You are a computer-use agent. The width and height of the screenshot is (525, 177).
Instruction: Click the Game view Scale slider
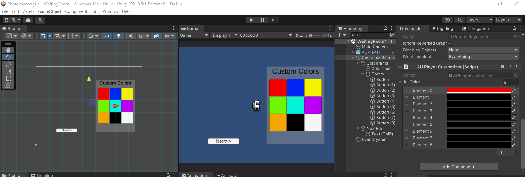coord(314,35)
